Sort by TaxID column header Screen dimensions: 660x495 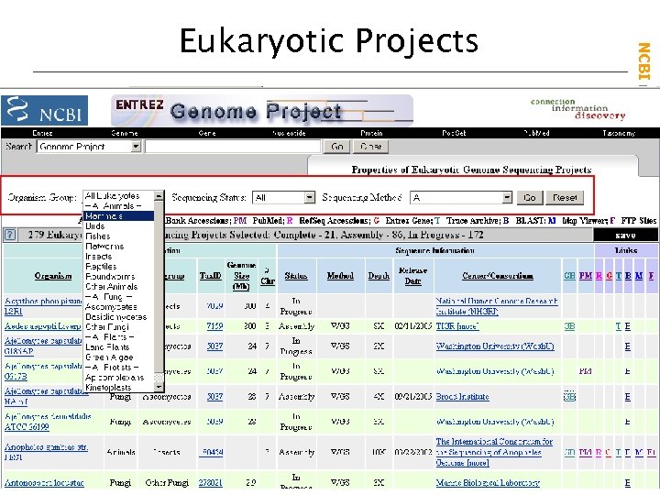point(211,276)
